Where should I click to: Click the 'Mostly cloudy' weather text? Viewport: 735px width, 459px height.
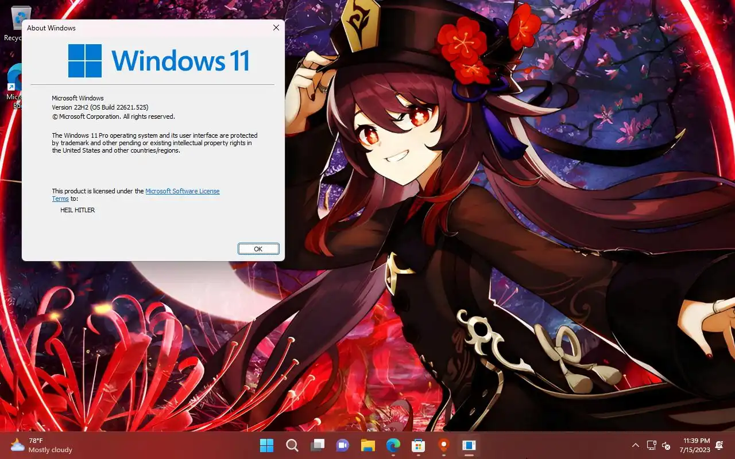pyautogui.click(x=51, y=450)
